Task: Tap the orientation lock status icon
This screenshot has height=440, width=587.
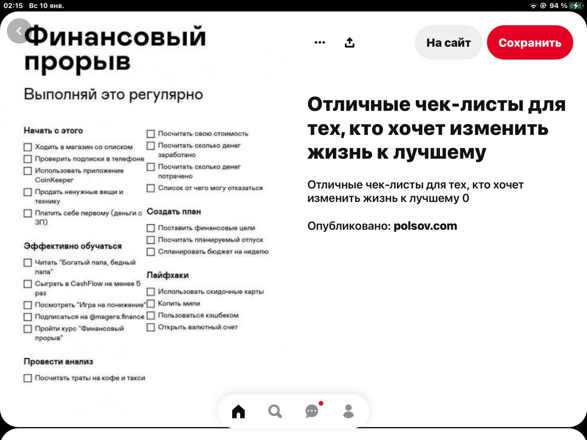Action: click(543, 6)
